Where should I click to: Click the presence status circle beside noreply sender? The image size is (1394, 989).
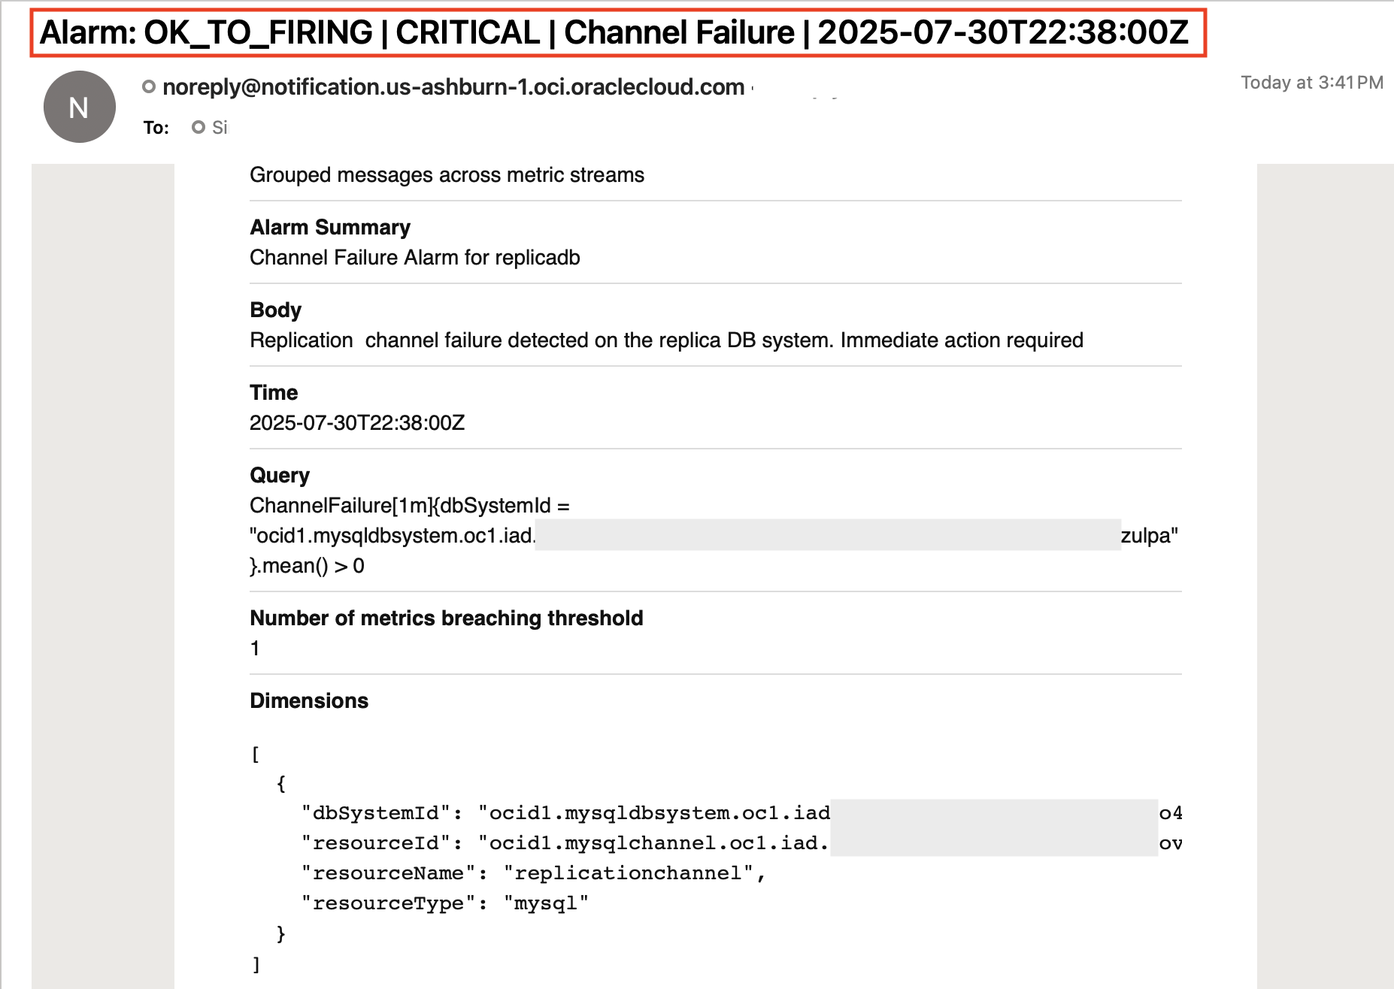pos(149,87)
